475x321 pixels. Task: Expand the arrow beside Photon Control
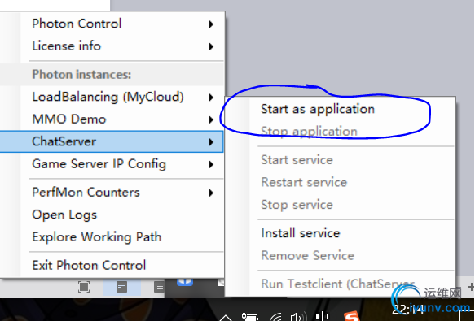tap(211, 24)
